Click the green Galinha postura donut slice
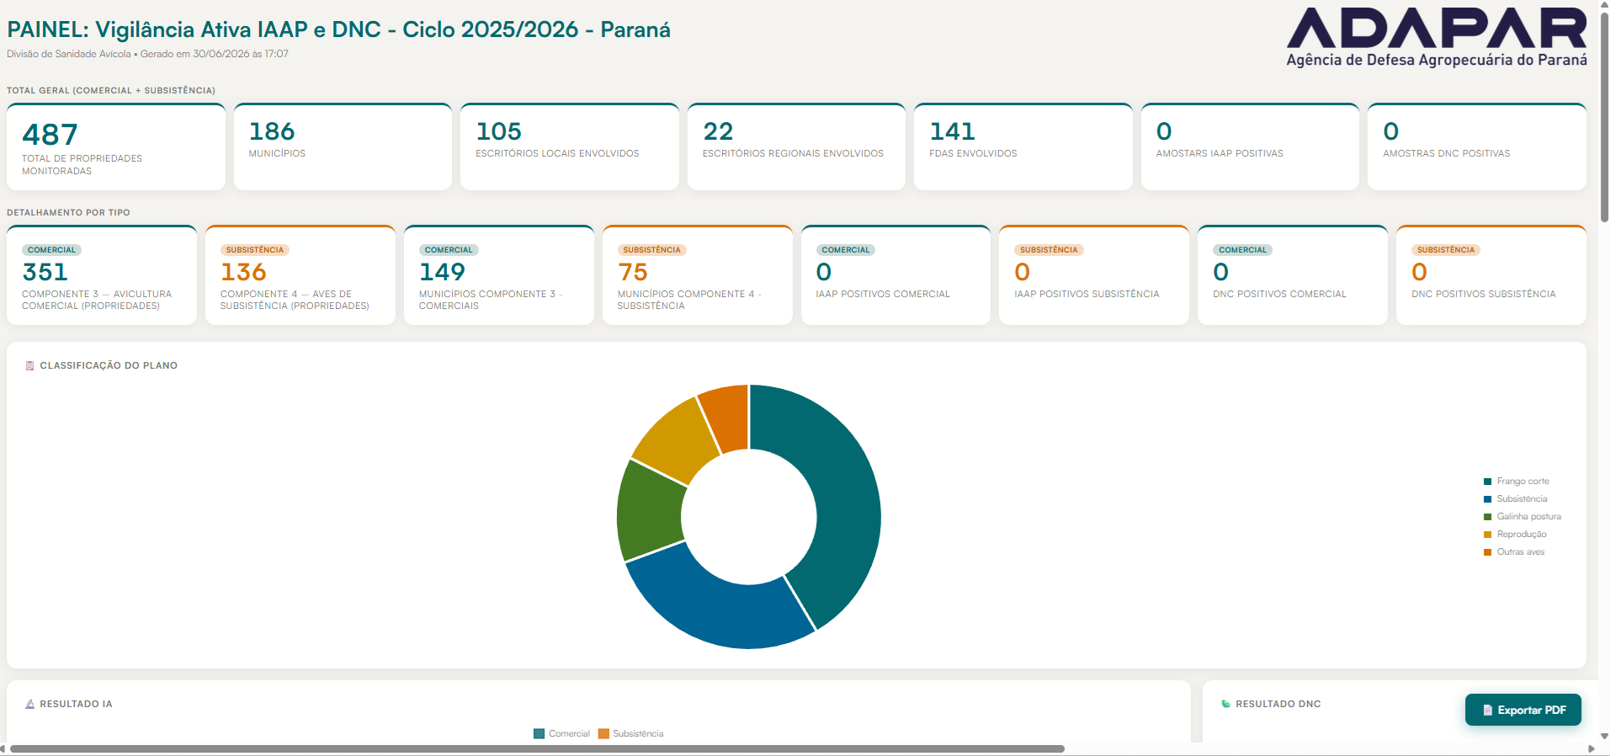1610x756 pixels. [x=650, y=512]
